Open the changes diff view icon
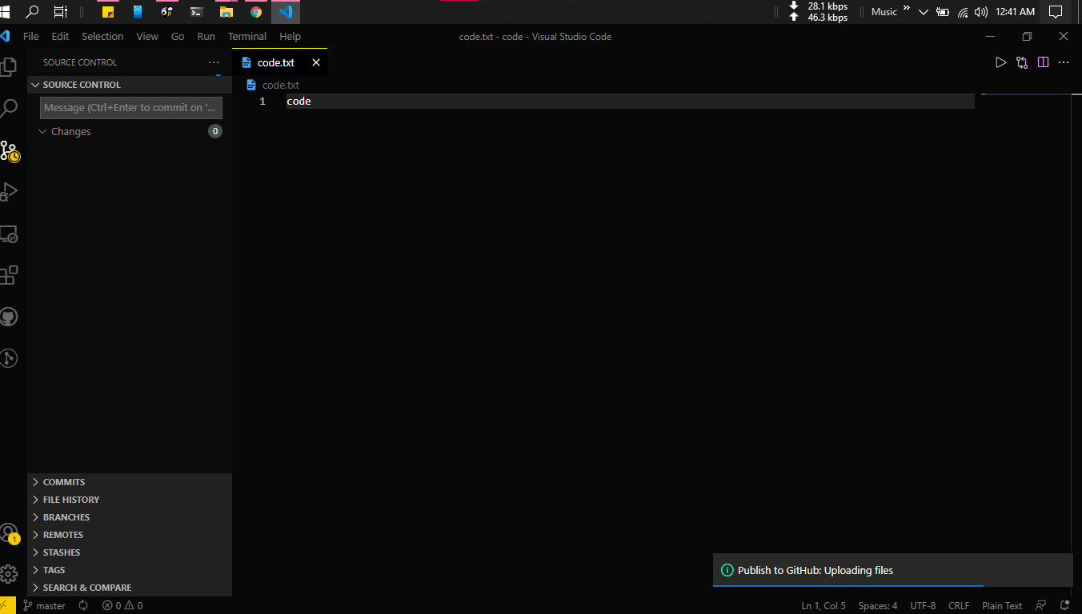This screenshot has width=1082, height=614. click(1021, 62)
